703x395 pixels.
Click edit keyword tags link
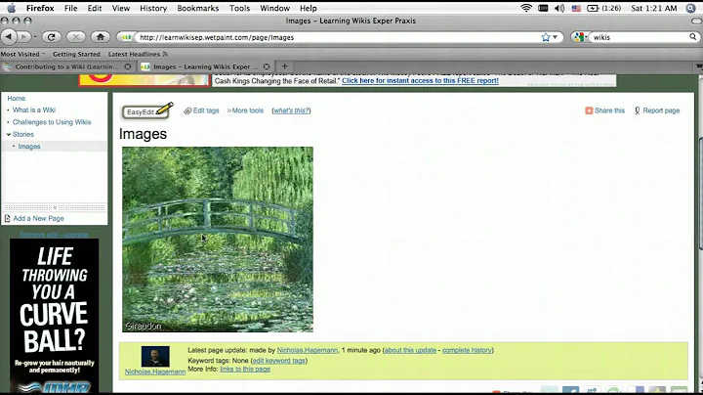pyautogui.click(x=278, y=361)
